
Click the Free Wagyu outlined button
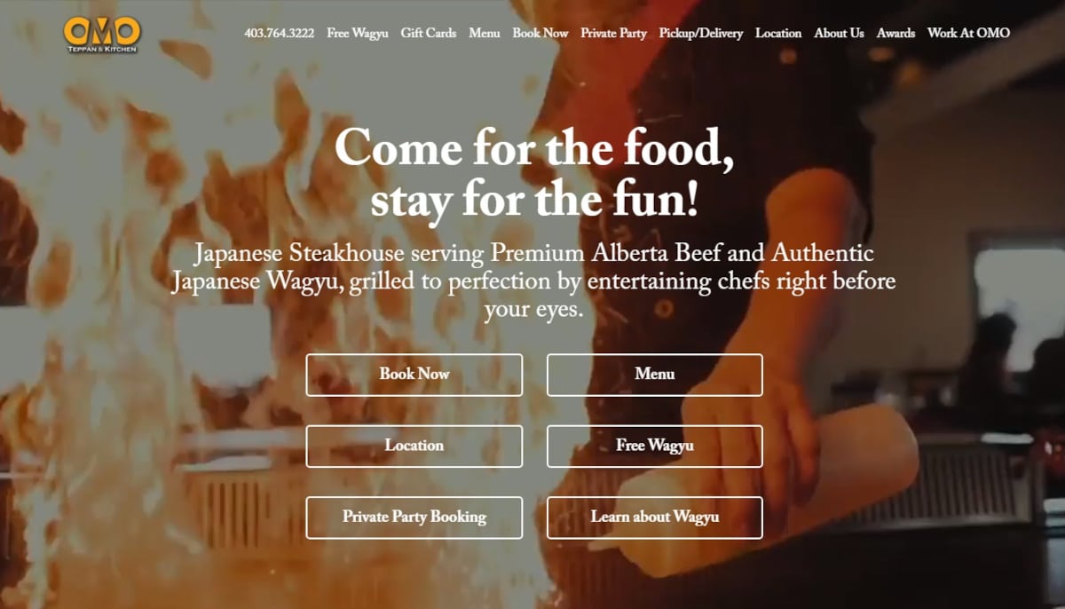pyautogui.click(x=655, y=446)
